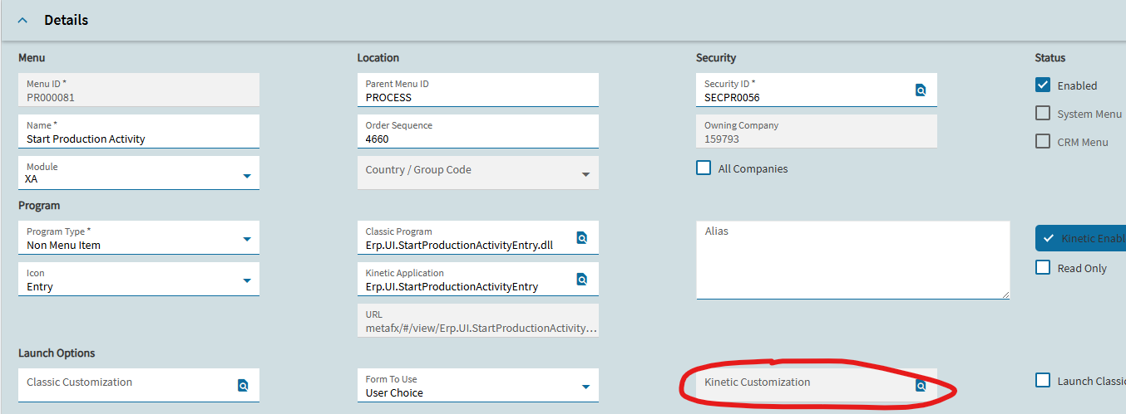This screenshot has height=414, width=1126.
Task: Enable the Read Only checkbox
Action: tap(1043, 267)
